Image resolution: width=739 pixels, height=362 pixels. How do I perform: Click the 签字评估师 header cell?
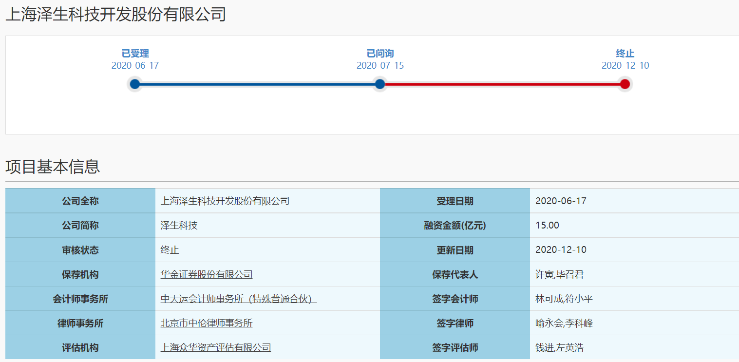click(x=455, y=347)
